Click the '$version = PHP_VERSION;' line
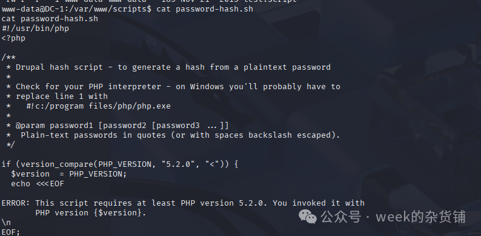 click(69, 174)
